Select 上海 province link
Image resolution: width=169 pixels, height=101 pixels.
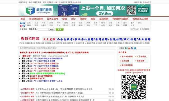(96, 23)
